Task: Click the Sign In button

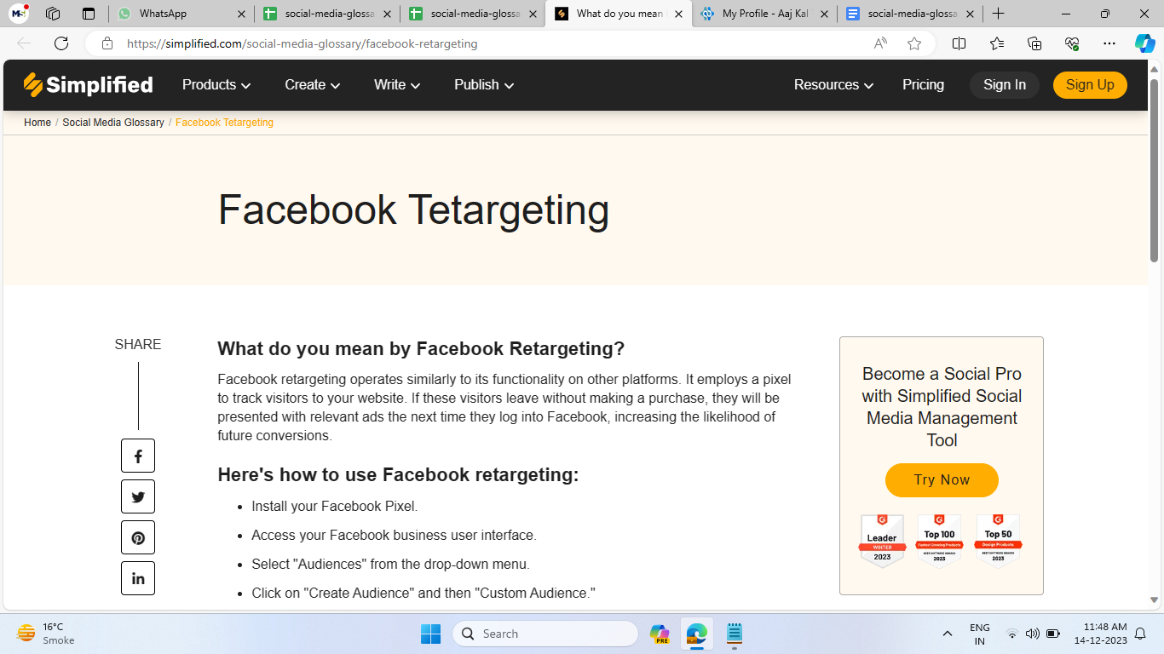Action: click(x=1005, y=84)
